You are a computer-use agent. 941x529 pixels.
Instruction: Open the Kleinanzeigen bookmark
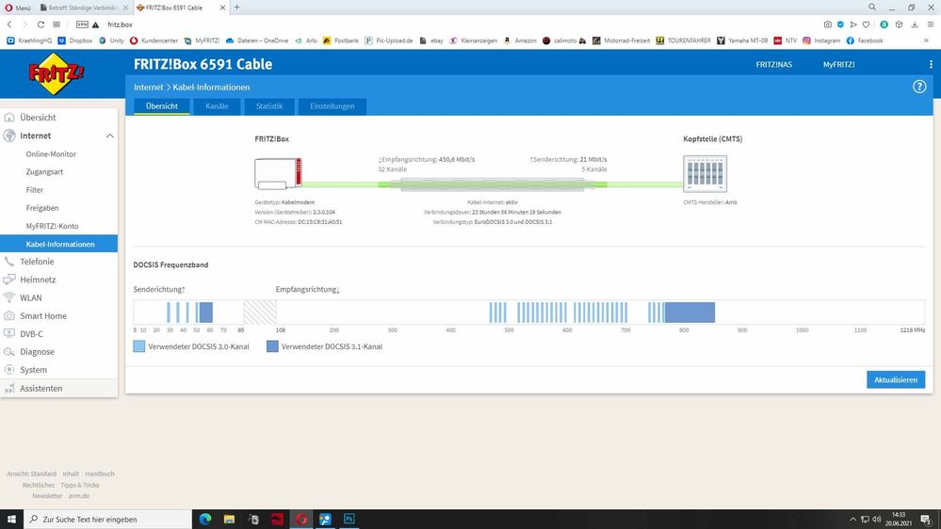click(x=474, y=40)
